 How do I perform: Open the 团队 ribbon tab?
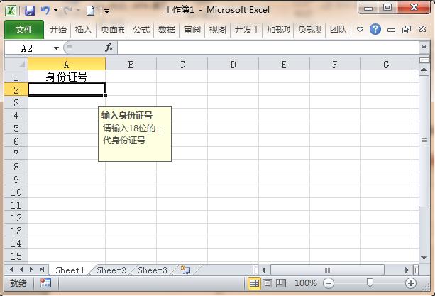pyautogui.click(x=338, y=29)
